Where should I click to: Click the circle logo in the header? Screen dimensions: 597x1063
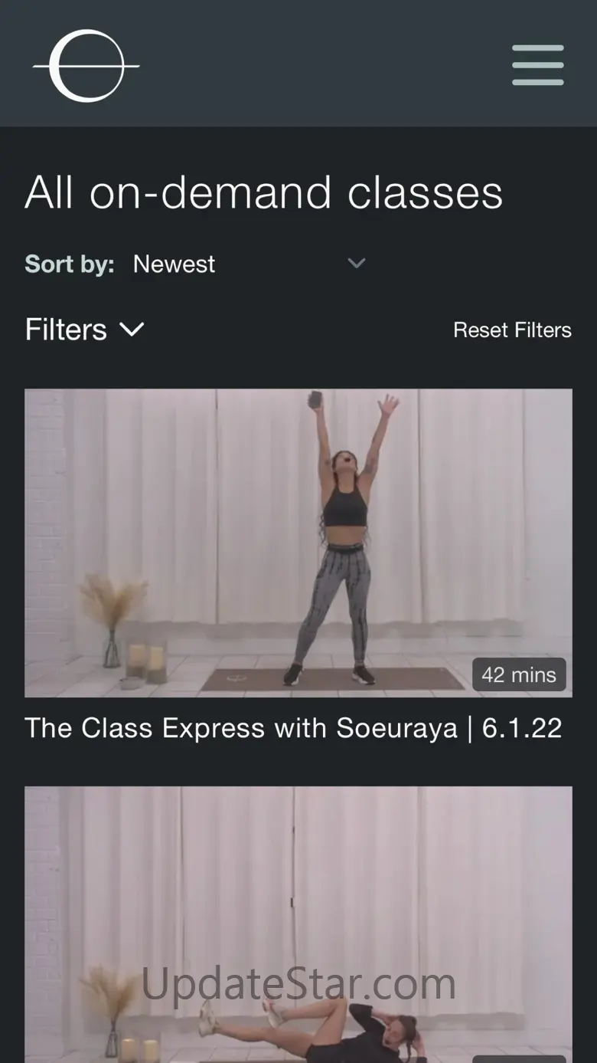[86, 66]
